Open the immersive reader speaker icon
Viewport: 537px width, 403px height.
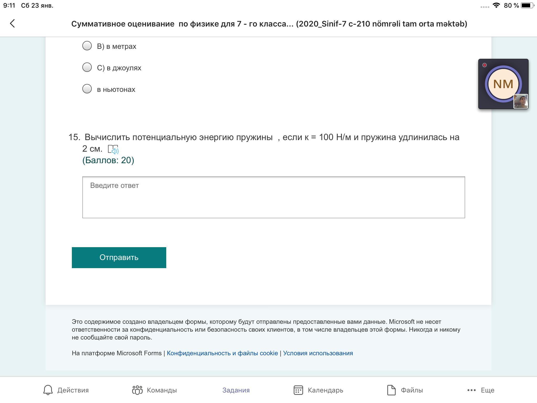click(x=113, y=150)
